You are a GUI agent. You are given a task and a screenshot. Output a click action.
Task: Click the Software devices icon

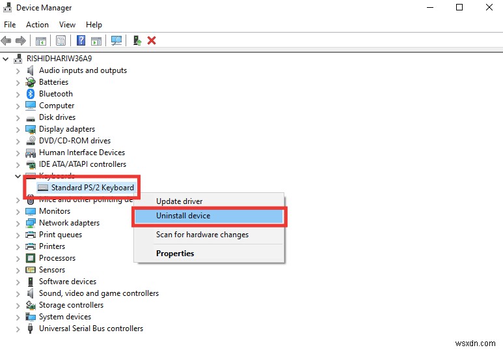coord(31,282)
